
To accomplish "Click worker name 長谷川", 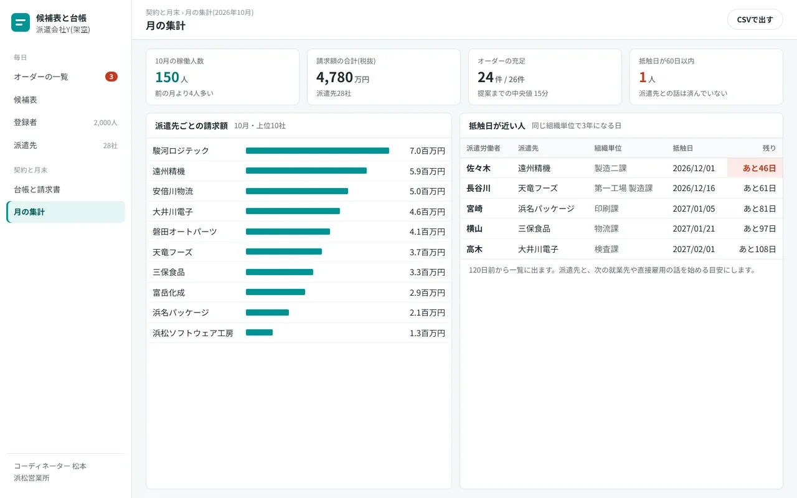I will [479, 188].
